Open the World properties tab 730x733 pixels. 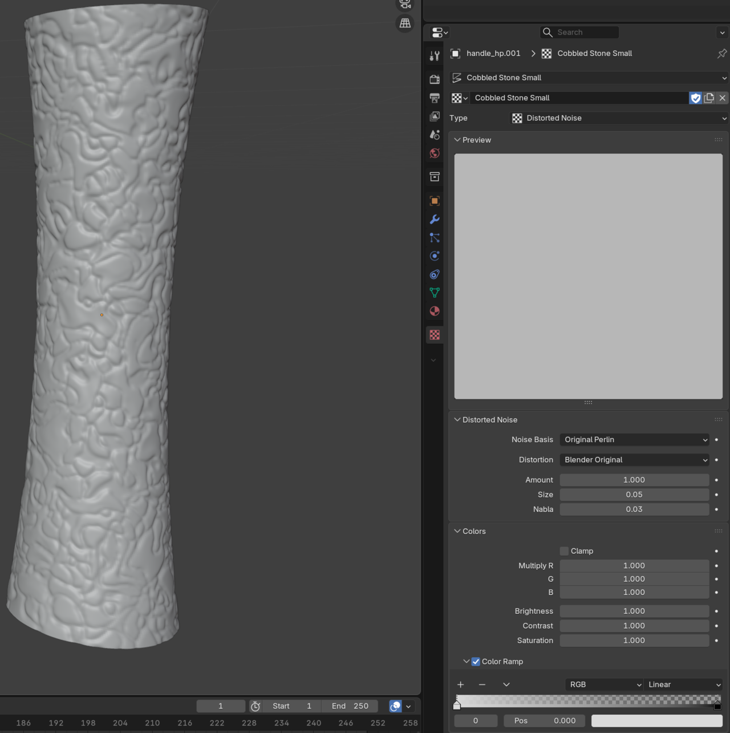pos(435,153)
